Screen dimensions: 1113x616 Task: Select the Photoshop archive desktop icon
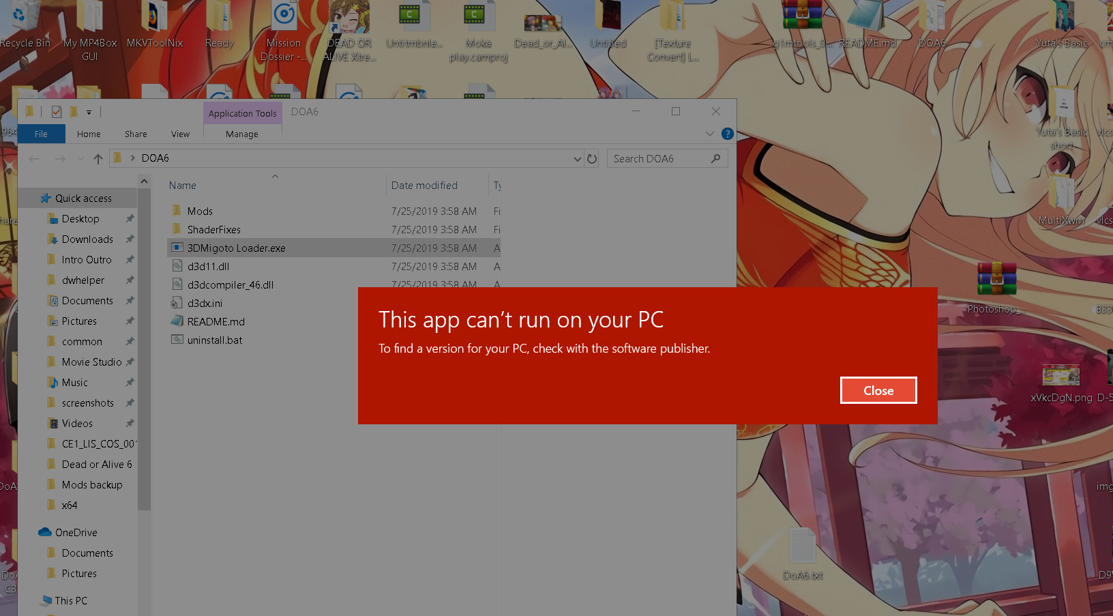pos(996,289)
